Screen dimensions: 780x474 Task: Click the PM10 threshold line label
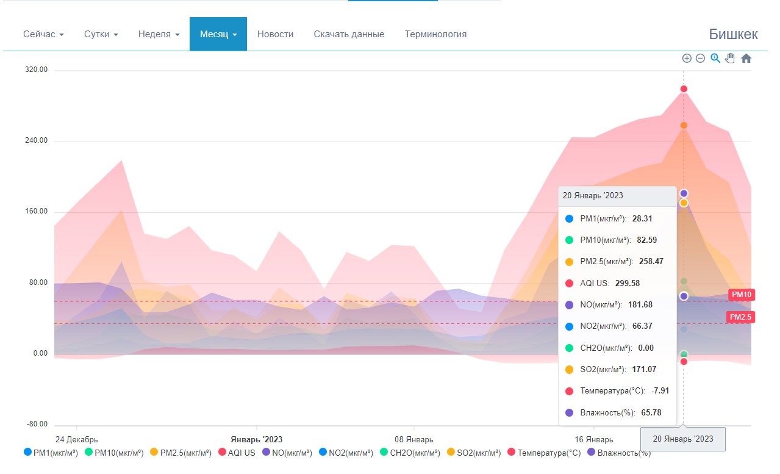(742, 295)
